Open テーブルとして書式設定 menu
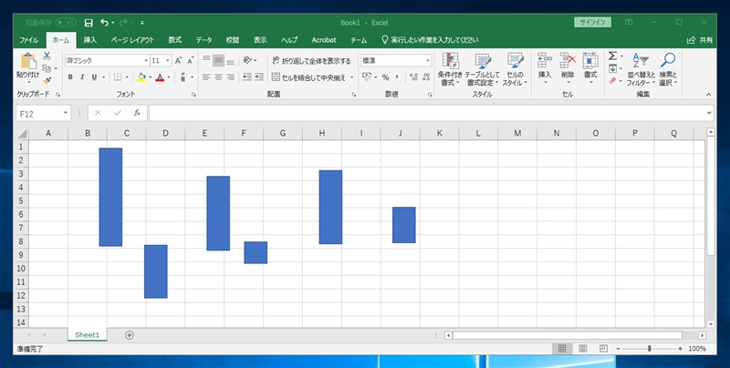Viewport: 730px width, 368px height. pos(483,68)
